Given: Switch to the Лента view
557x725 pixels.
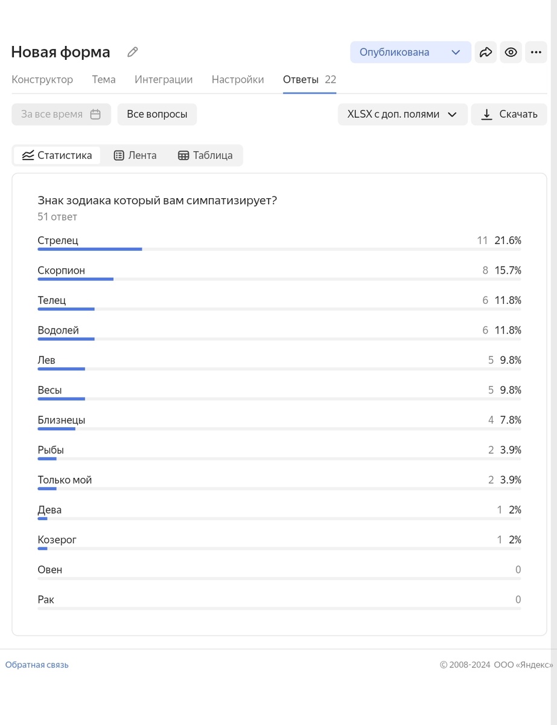Looking at the screenshot, I should [135, 155].
